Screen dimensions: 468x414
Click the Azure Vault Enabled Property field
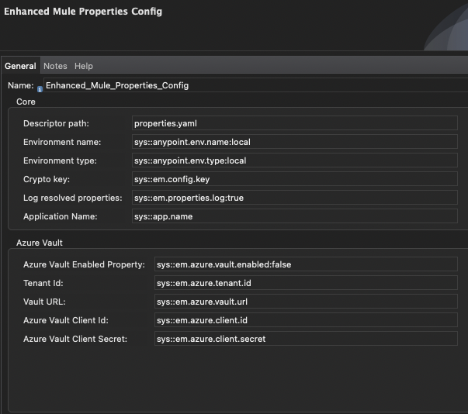tap(306, 264)
